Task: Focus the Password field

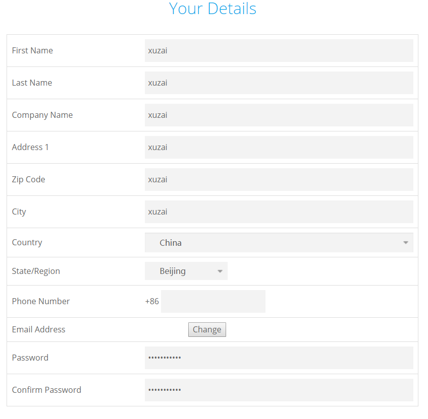Action: click(279, 358)
